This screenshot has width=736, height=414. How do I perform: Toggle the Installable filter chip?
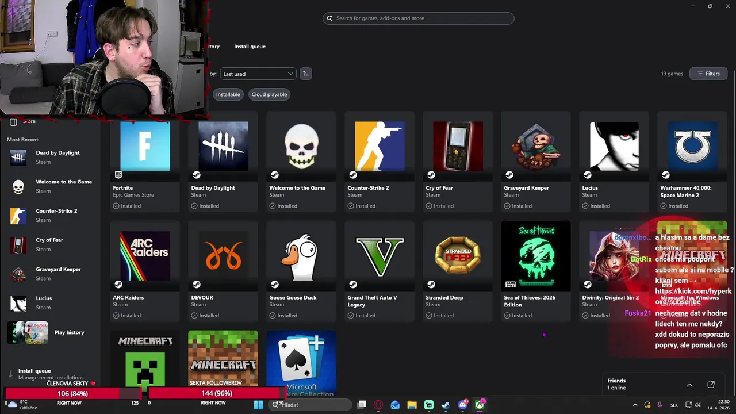pos(228,94)
